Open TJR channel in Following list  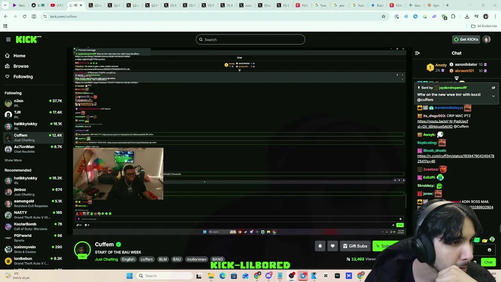[33, 114]
